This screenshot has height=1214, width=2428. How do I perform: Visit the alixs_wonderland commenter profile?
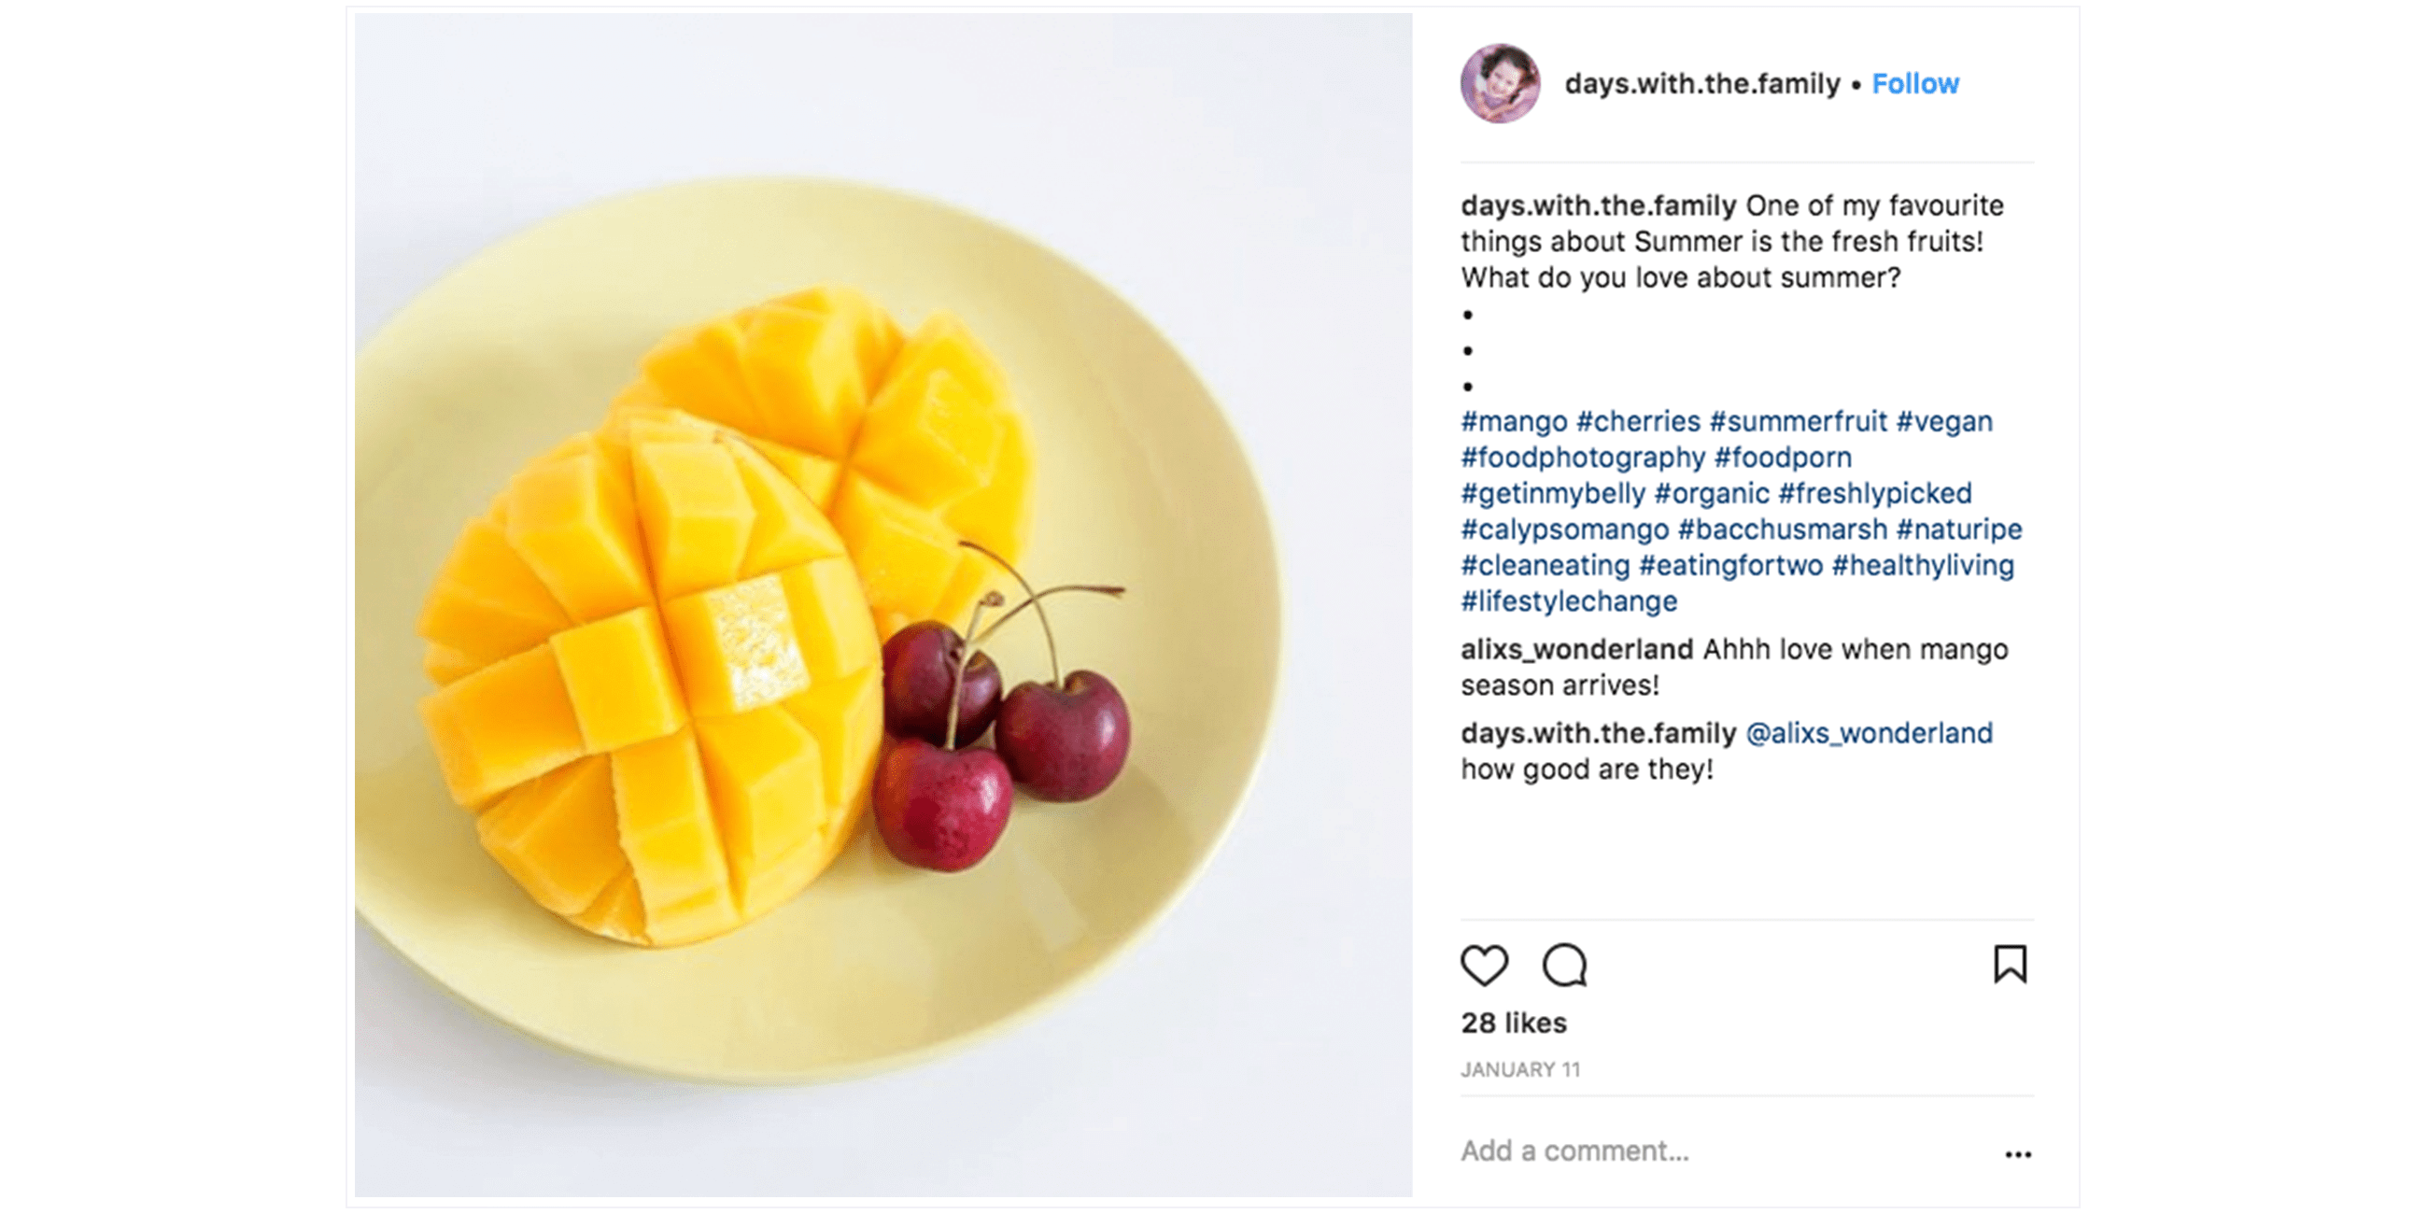(x=1577, y=649)
